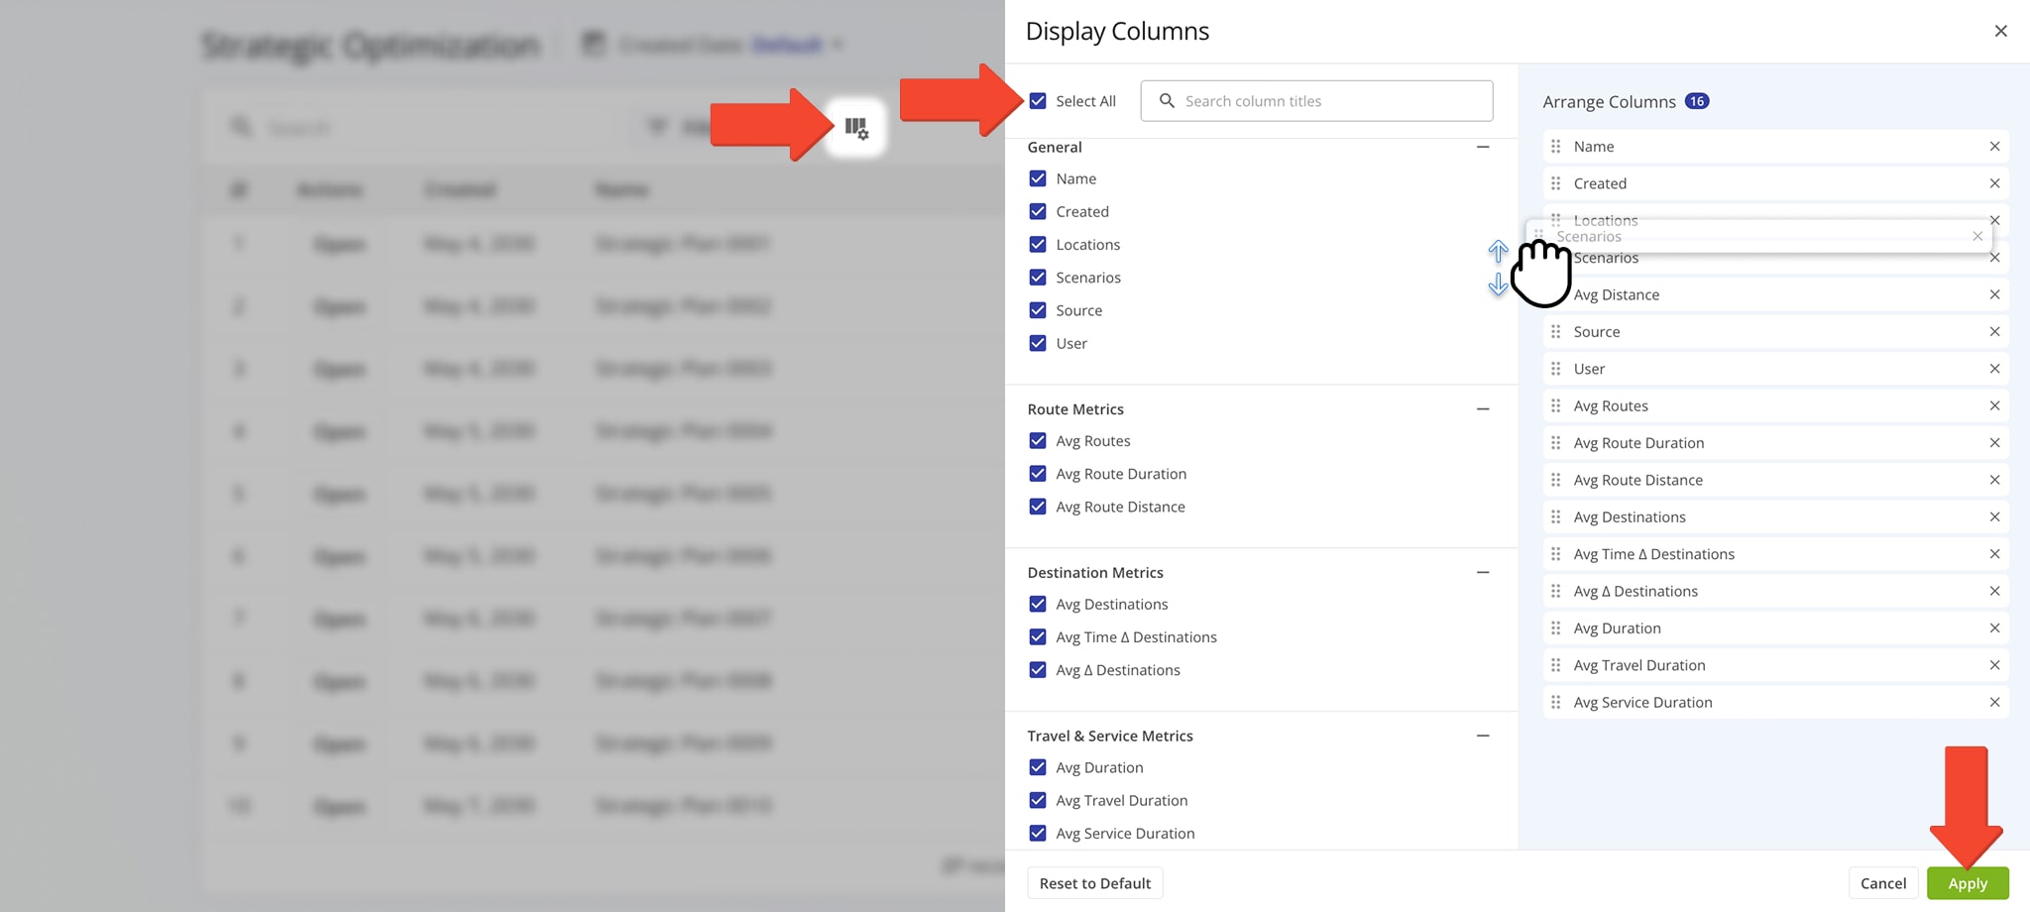Collapse the General section

point(1483,147)
